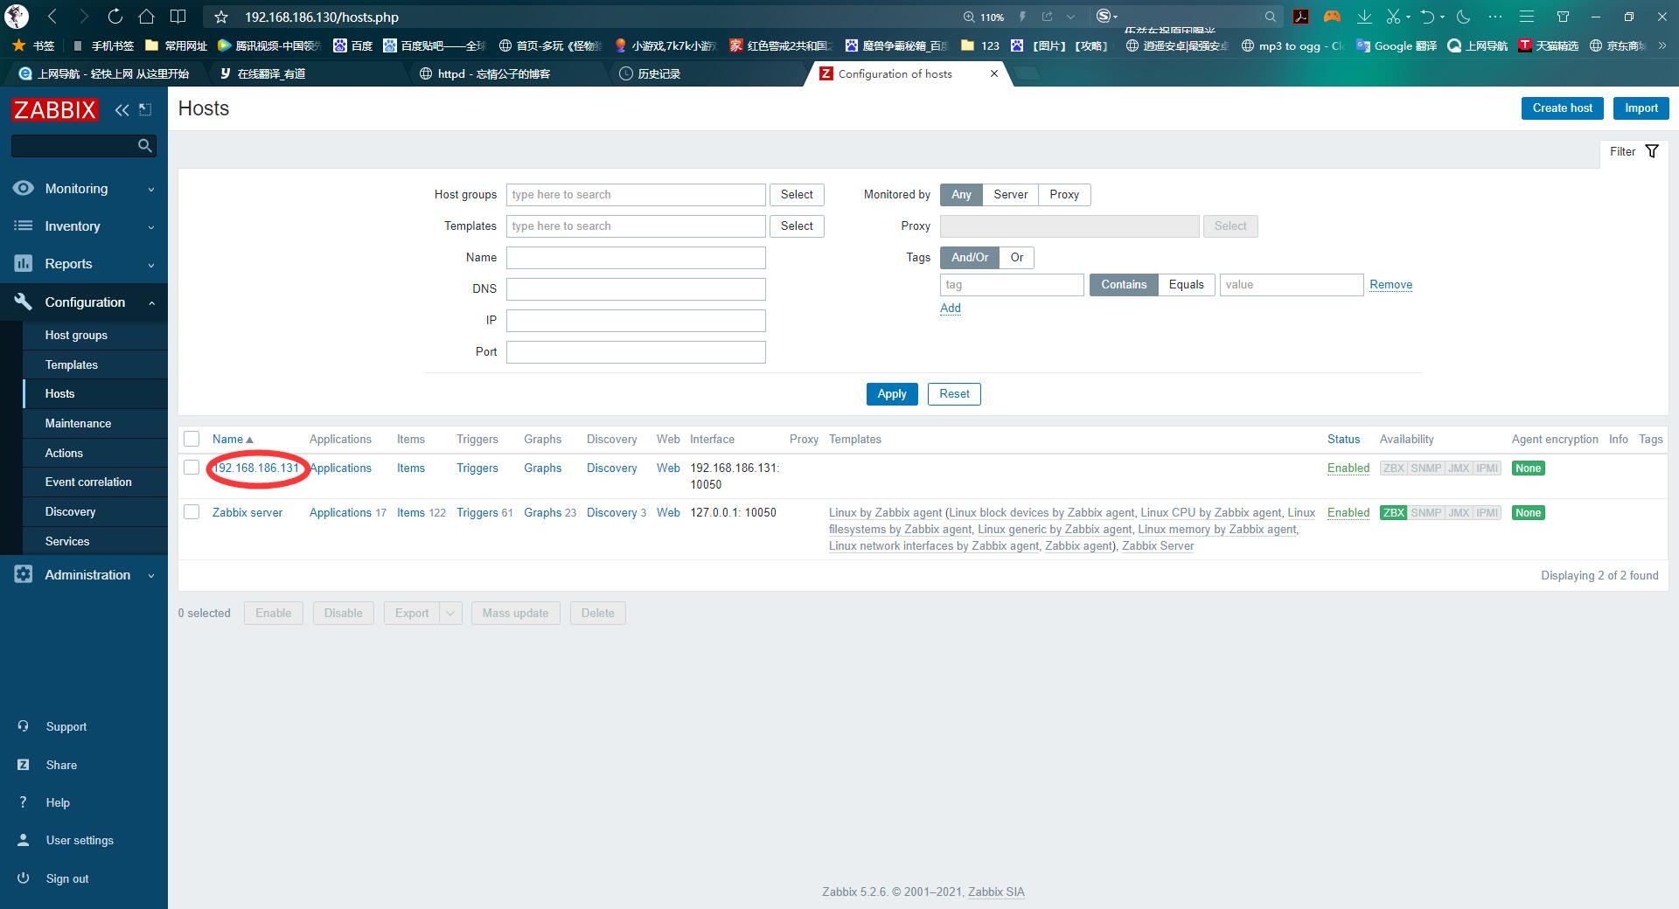
Task: Click the three-dots more icon in browser toolbar
Action: [x=1495, y=17]
